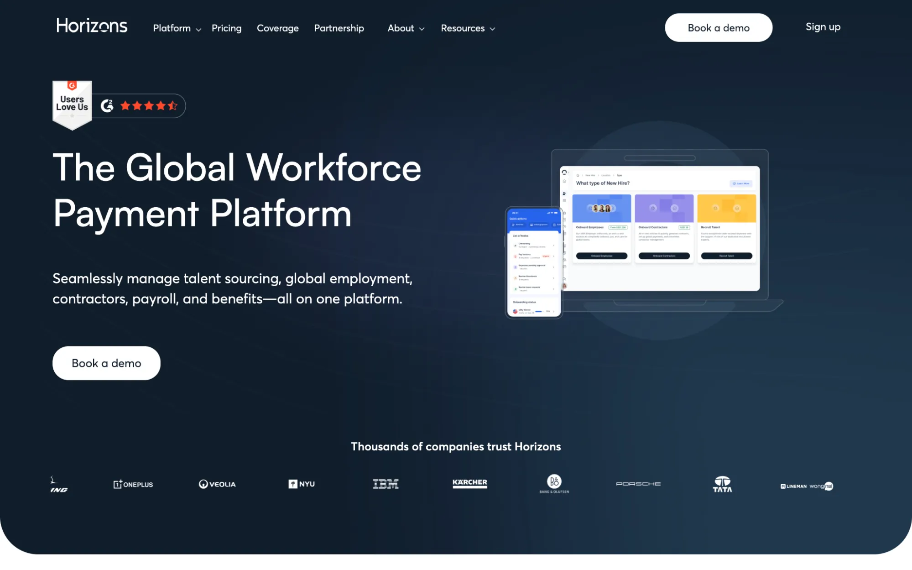Click the NYU logo

tap(302, 484)
